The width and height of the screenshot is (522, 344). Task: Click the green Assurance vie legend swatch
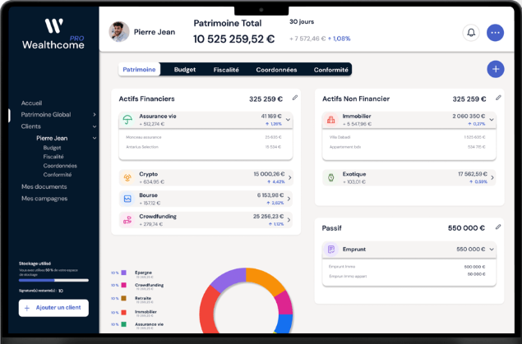pos(123,324)
